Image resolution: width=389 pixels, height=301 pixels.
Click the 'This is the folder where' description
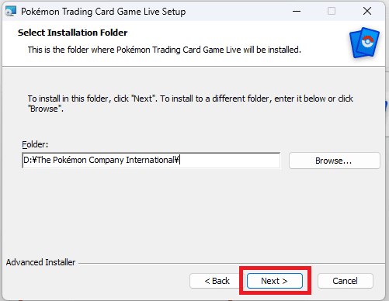tap(165, 50)
